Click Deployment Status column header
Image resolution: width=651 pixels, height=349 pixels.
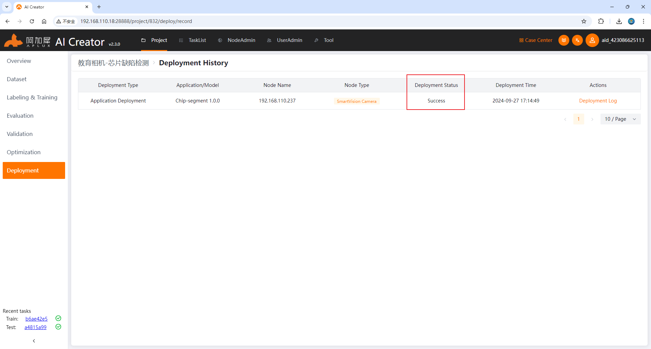436,85
